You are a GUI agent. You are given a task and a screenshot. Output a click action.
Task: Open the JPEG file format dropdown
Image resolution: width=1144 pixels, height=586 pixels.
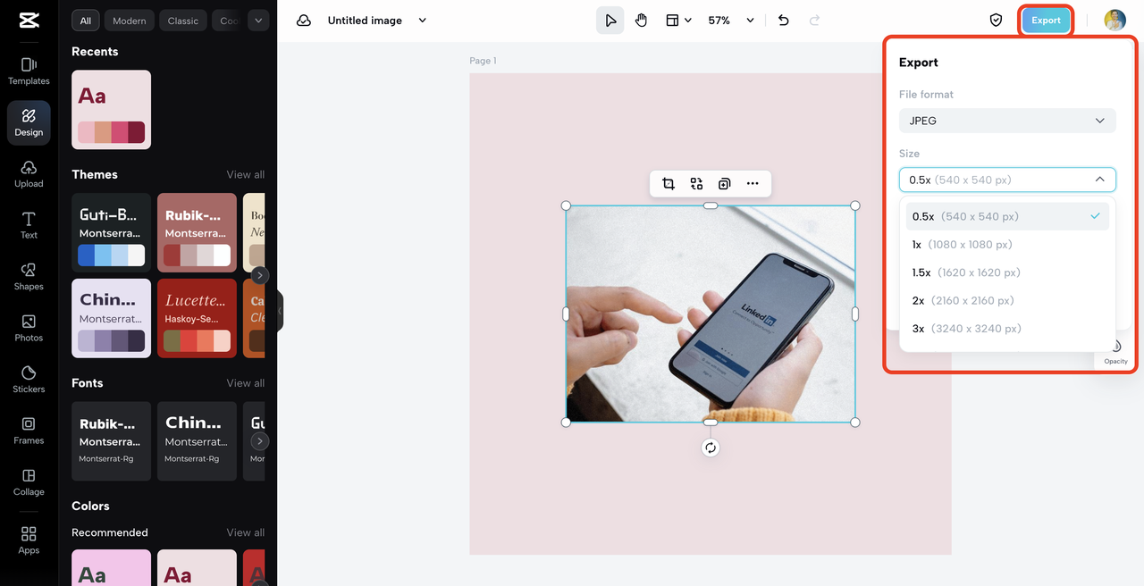pyautogui.click(x=1007, y=121)
